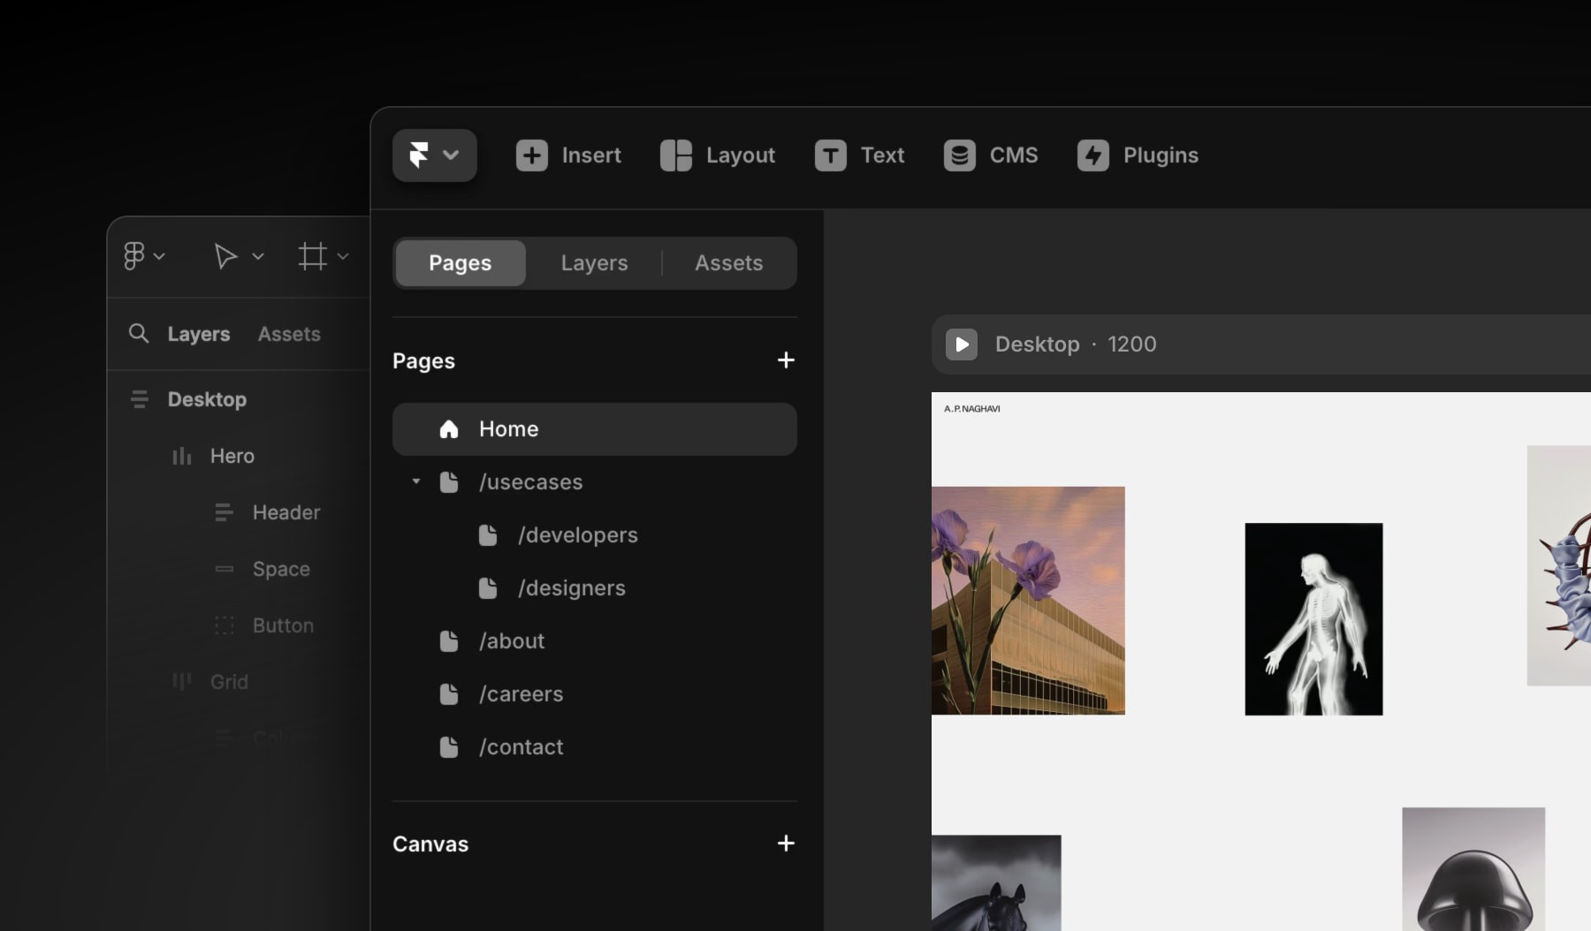The image size is (1591, 931).
Task: Open the Plugins panel
Action: [x=1138, y=155]
